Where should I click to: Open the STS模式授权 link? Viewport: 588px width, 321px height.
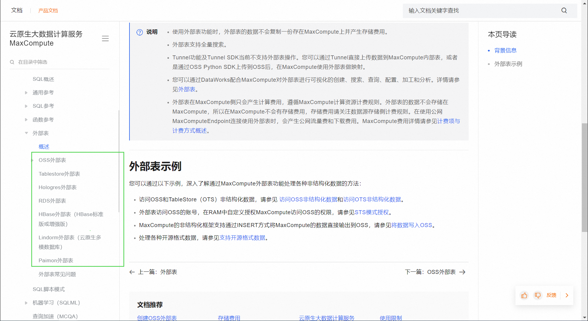[372, 212]
